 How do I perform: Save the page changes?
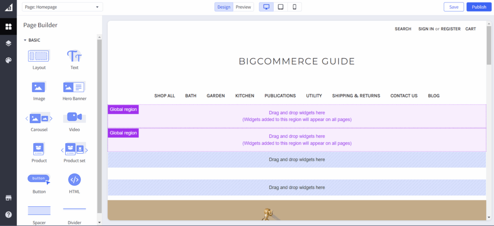click(453, 7)
